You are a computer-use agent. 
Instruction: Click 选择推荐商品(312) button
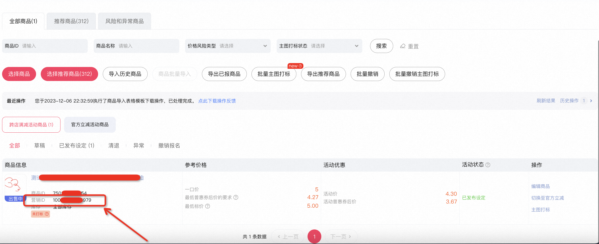pos(69,74)
